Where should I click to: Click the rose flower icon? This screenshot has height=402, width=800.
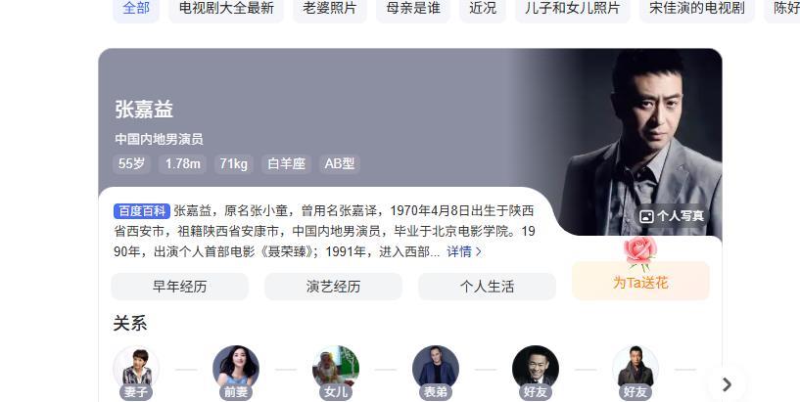640,252
